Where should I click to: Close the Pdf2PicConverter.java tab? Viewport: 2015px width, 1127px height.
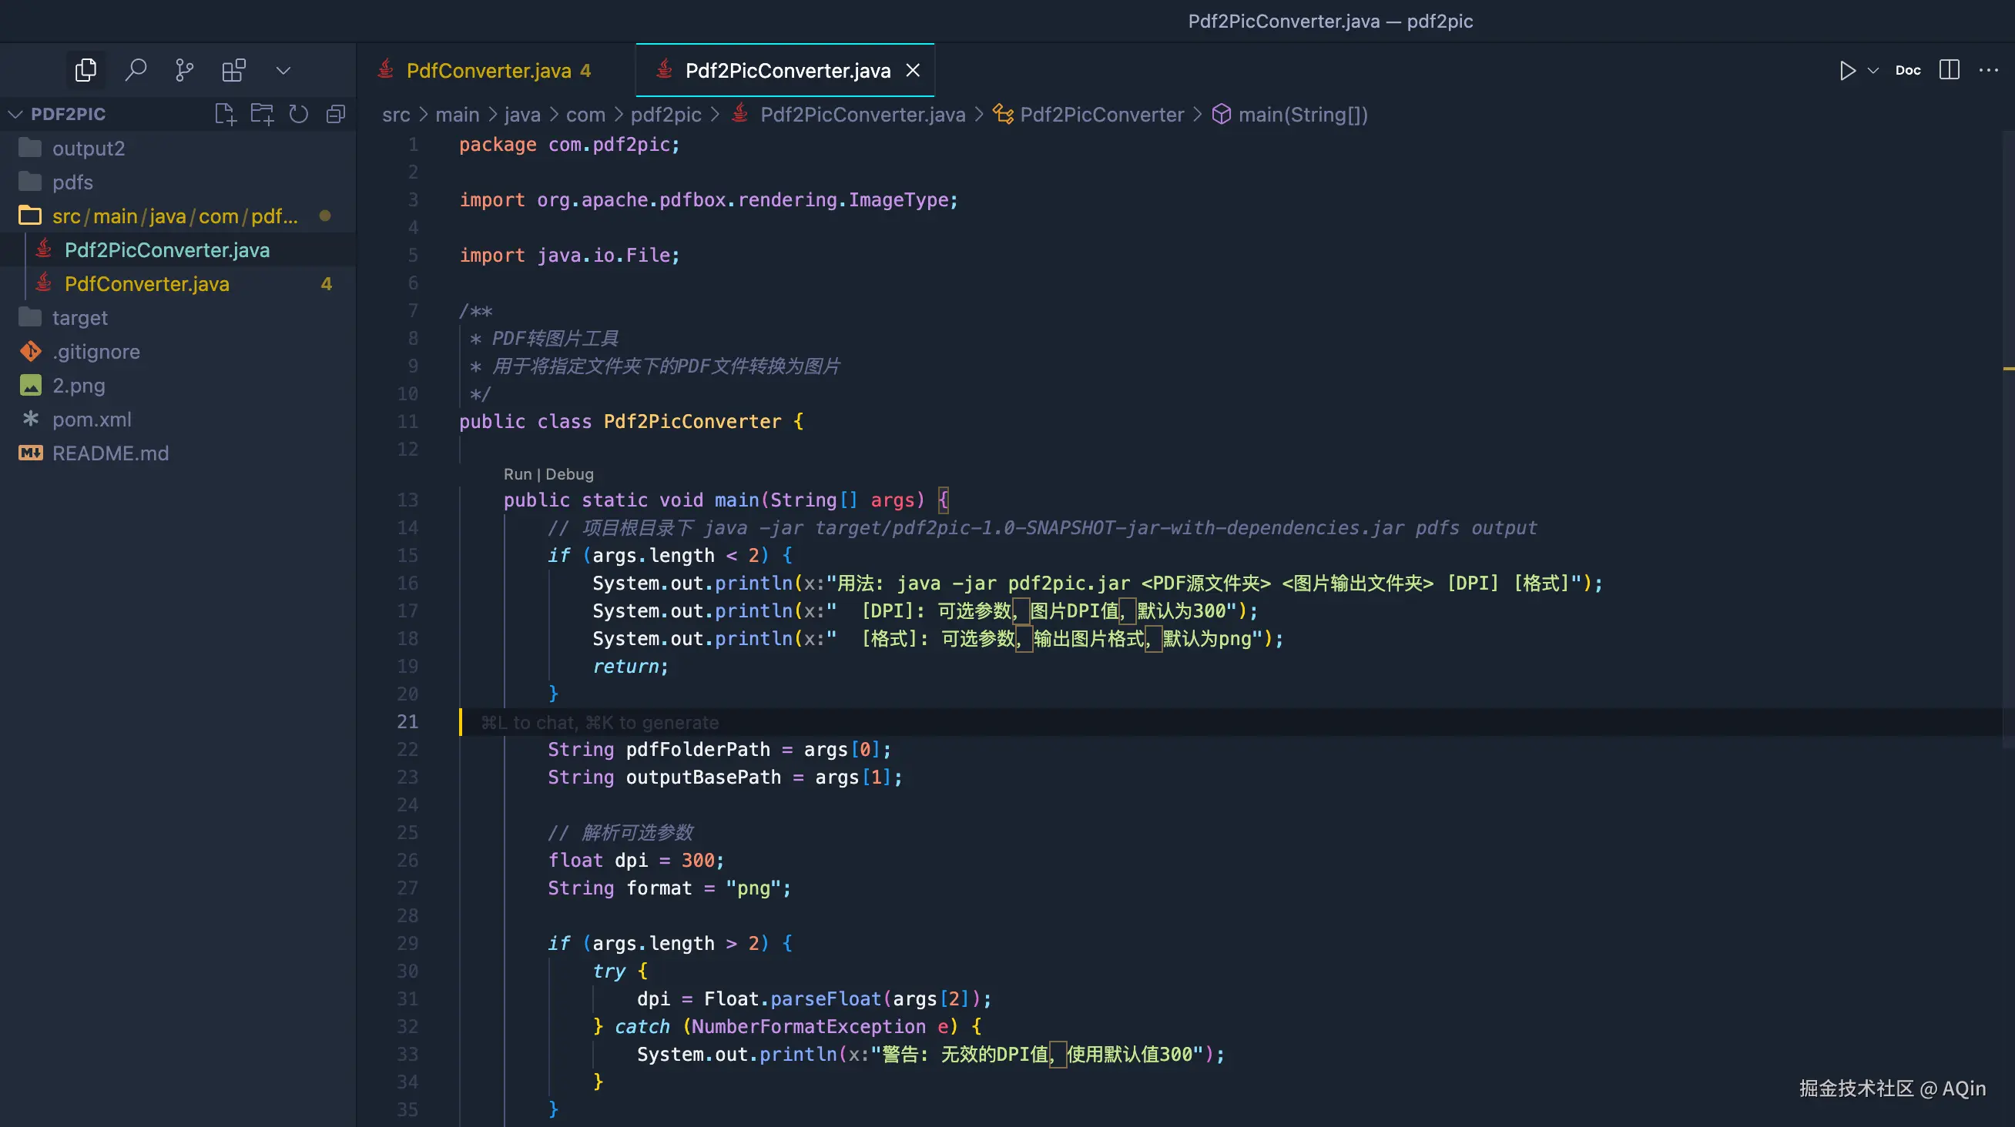913,70
